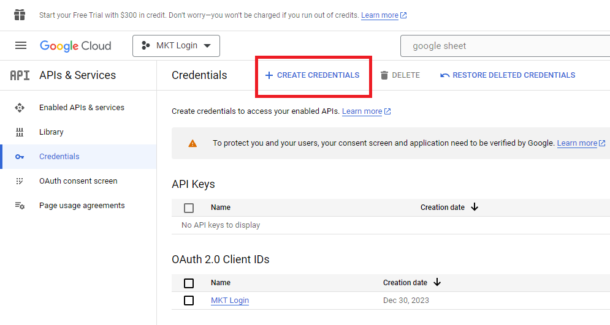Screen dimensions: 610x325
Task: Click the 'No API keys to display' text
Action: click(221, 225)
